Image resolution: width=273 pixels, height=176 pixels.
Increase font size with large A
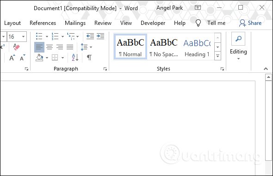pyautogui.click(x=12, y=58)
